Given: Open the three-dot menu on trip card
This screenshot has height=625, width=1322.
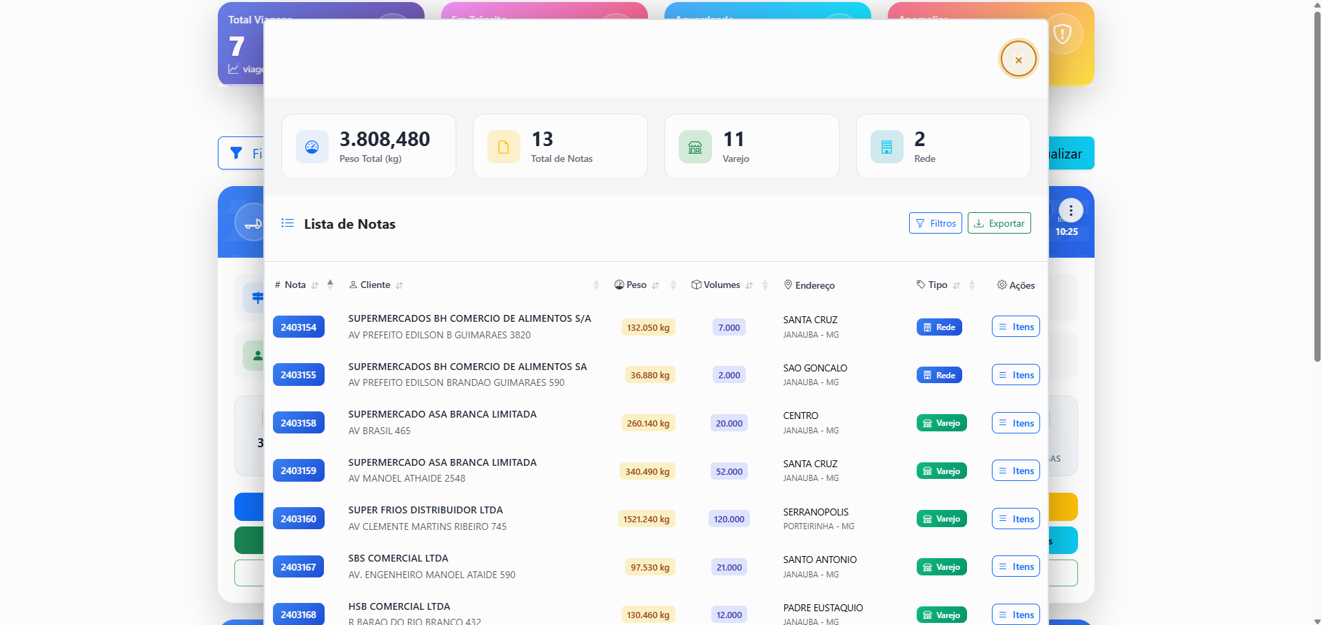Looking at the screenshot, I should pyautogui.click(x=1070, y=210).
